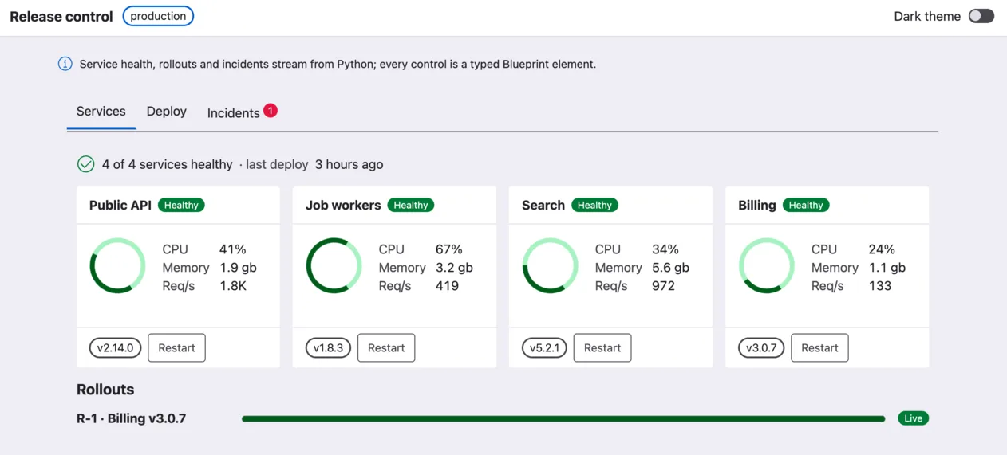The width and height of the screenshot is (1007, 455).
Task: Click the 4 of 4 services healthy text
Action: pos(167,164)
